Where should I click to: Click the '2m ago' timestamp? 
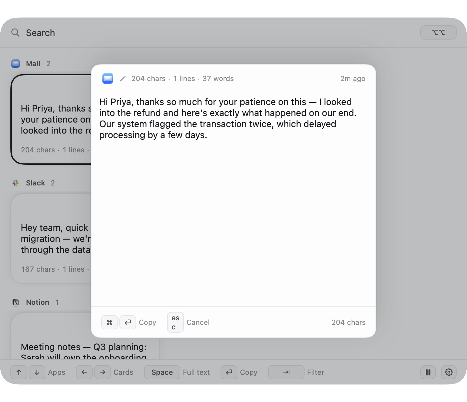click(x=353, y=78)
